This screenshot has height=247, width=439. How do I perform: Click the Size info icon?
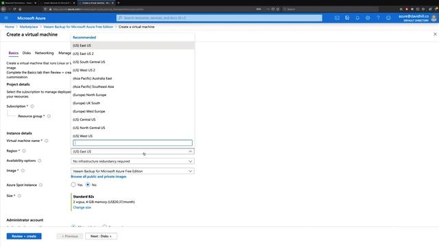pyautogui.click(x=19, y=196)
